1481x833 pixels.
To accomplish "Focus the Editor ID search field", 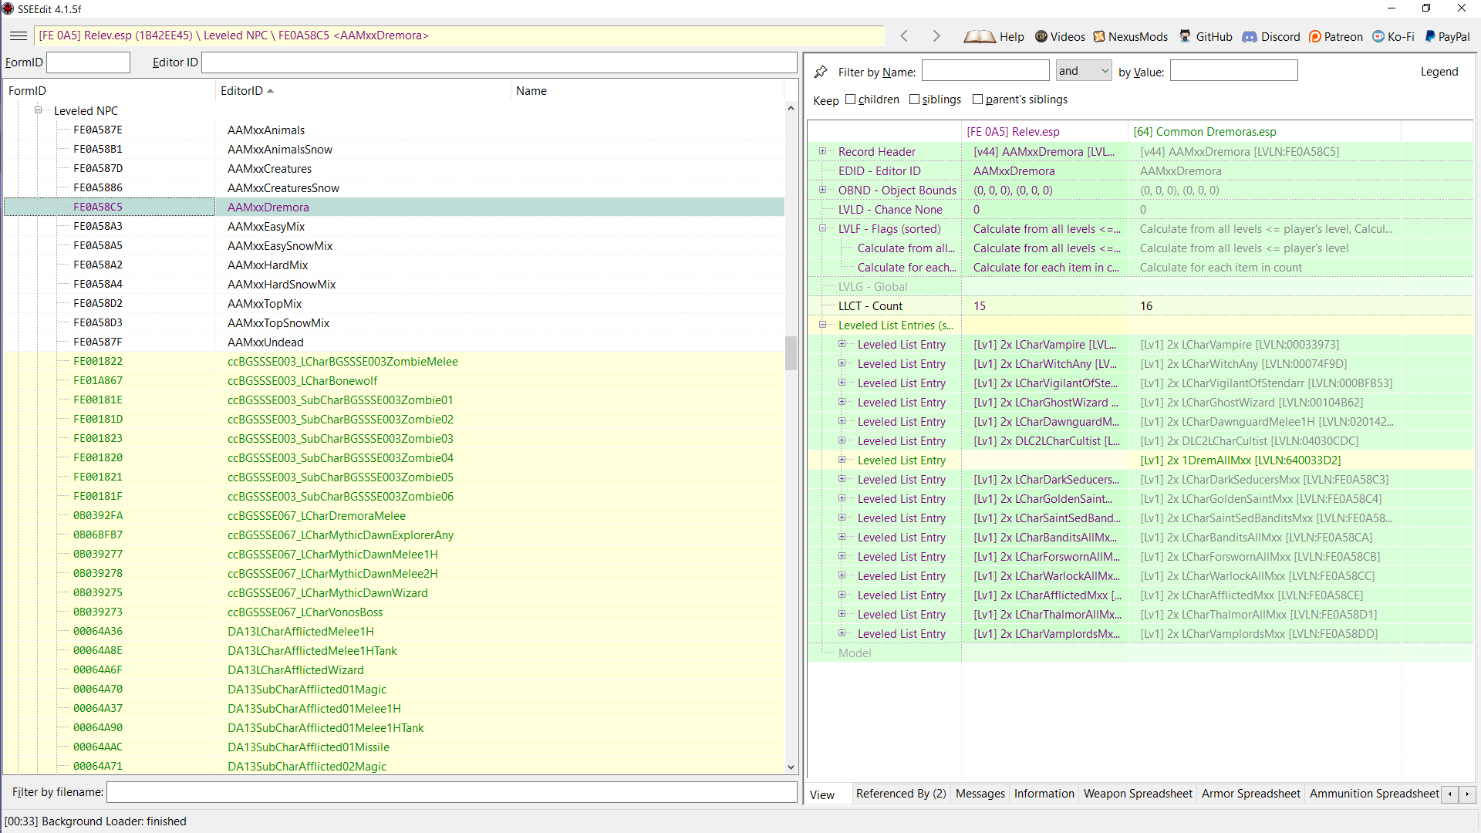I will pos(499,62).
